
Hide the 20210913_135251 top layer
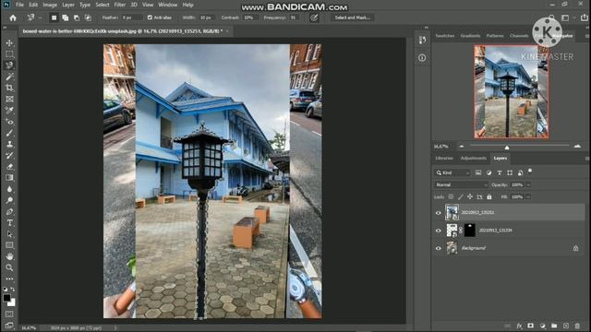coord(438,213)
